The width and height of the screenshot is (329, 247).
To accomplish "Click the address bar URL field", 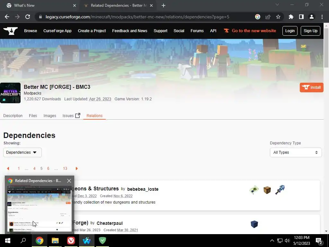I will click(x=138, y=17).
